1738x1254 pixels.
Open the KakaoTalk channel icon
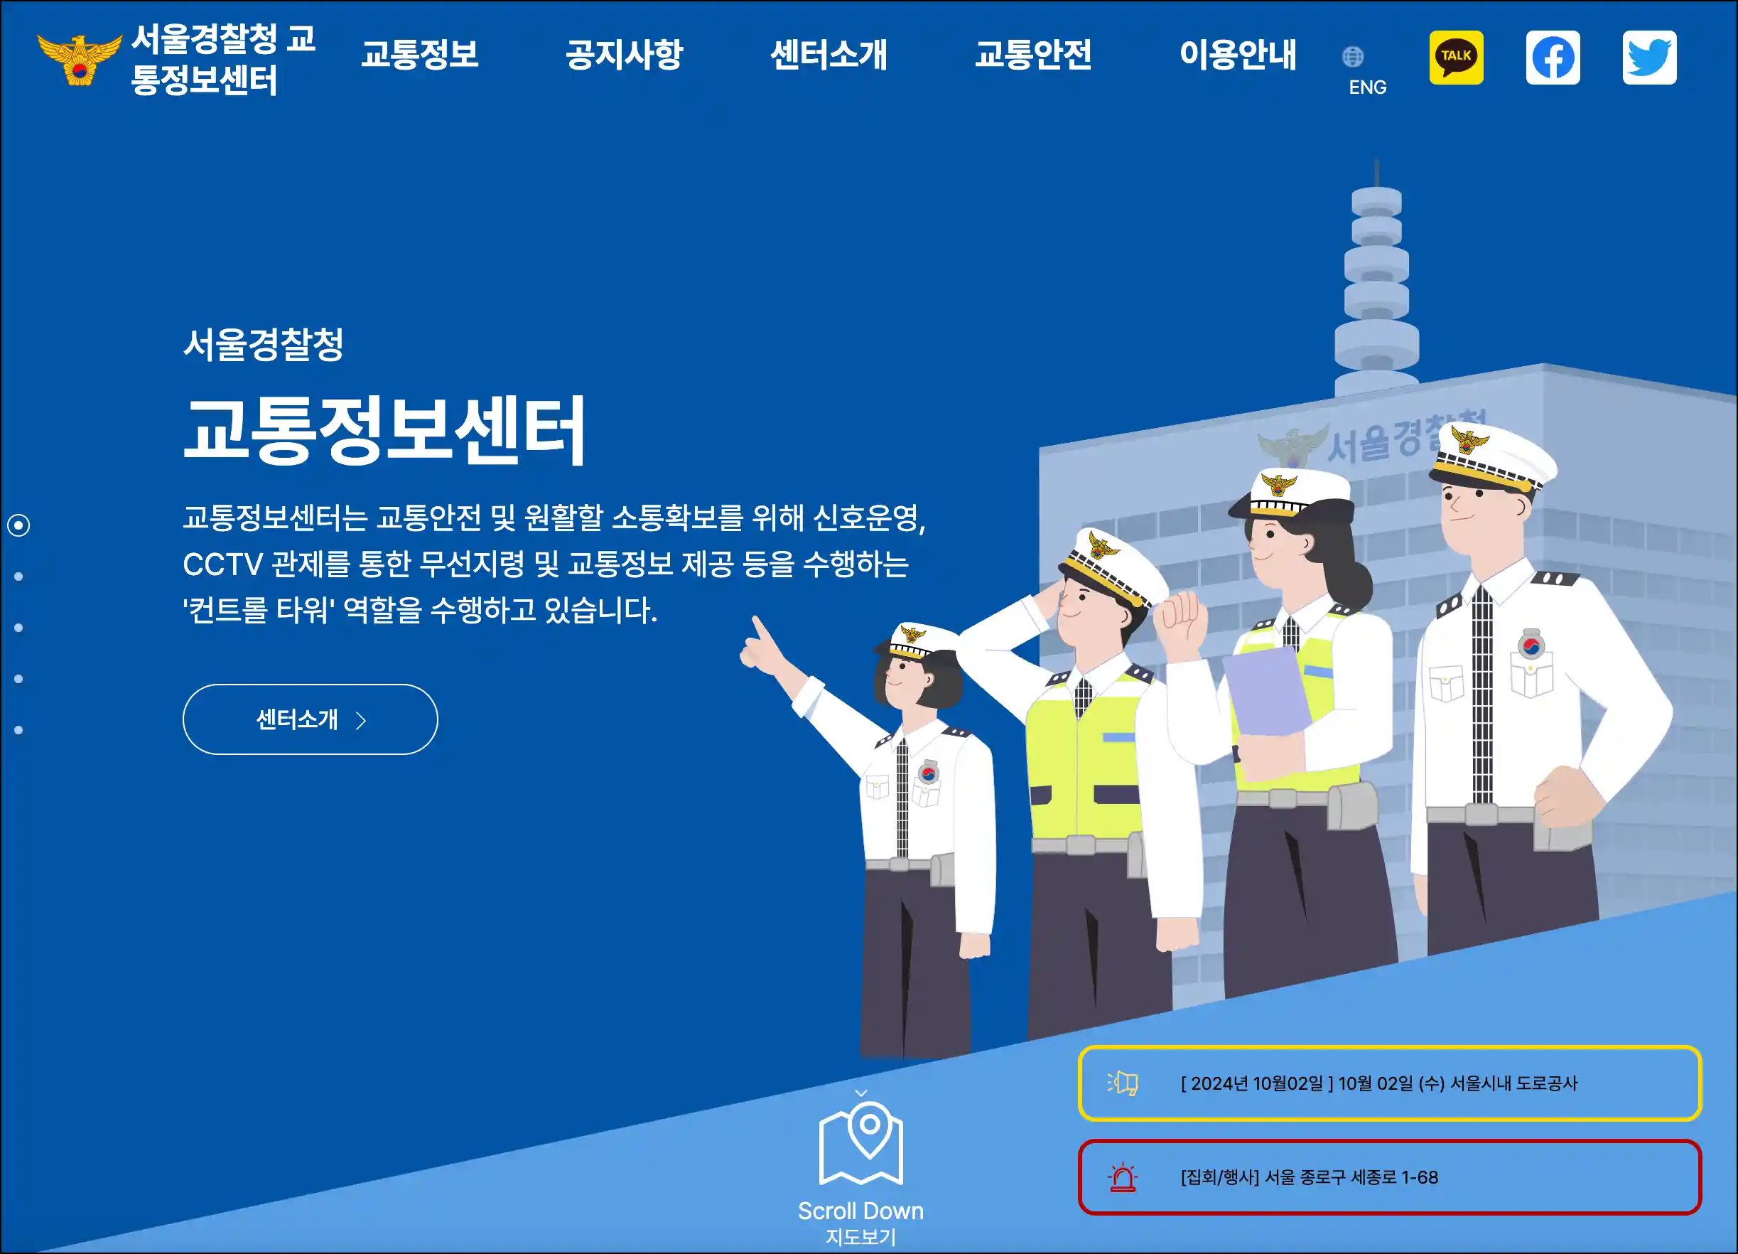pyautogui.click(x=1456, y=58)
